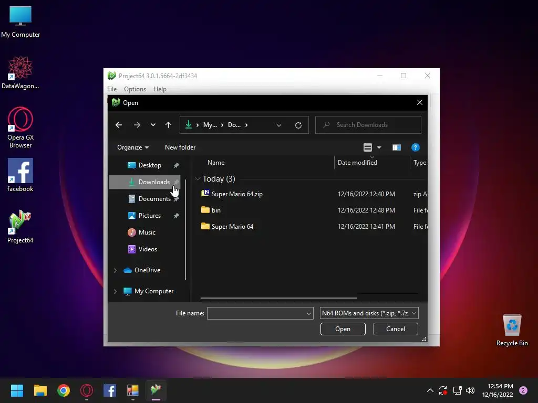Click the Cancel button

point(395,329)
